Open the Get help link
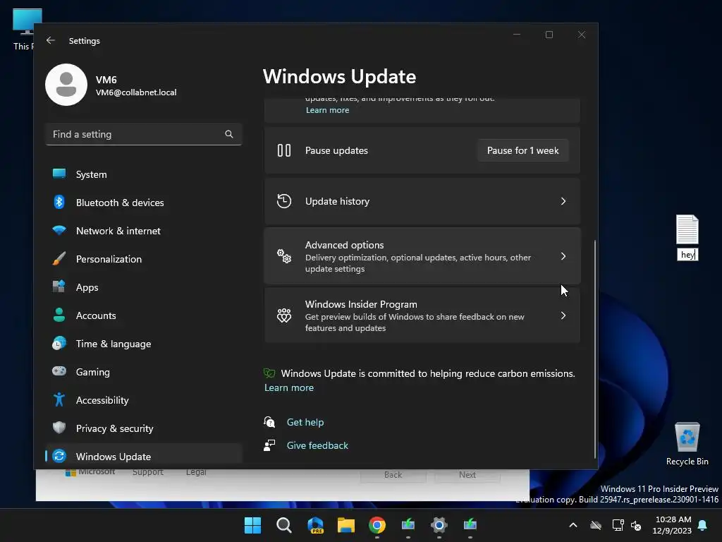Screen dimensions: 722x542 click(305, 422)
